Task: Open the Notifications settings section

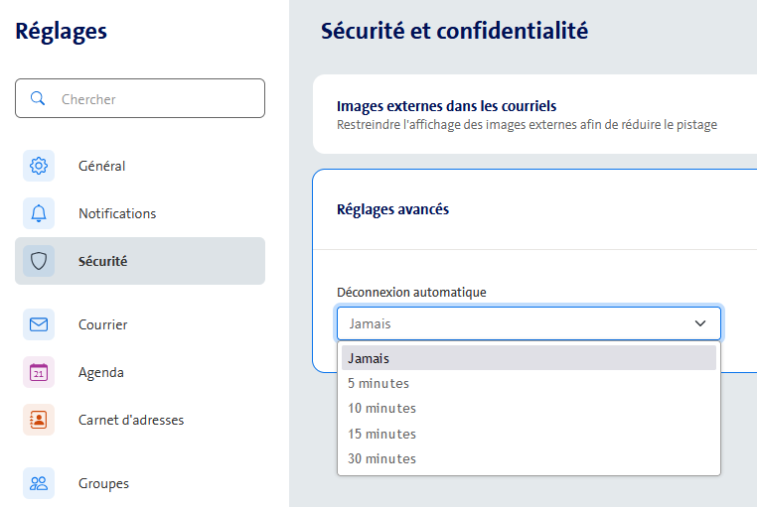Action: tap(117, 213)
